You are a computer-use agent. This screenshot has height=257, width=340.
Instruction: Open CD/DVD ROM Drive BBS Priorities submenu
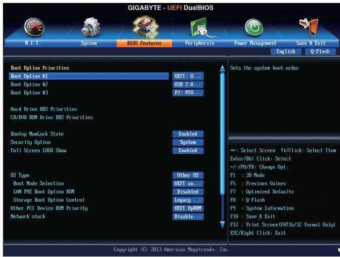point(51,117)
